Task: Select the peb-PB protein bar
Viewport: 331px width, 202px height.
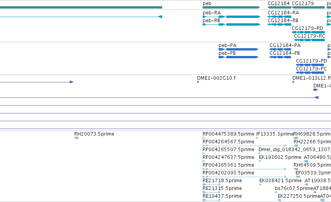Action: click(238, 57)
